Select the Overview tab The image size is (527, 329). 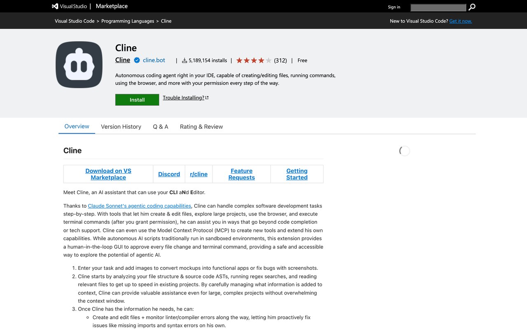point(77,126)
